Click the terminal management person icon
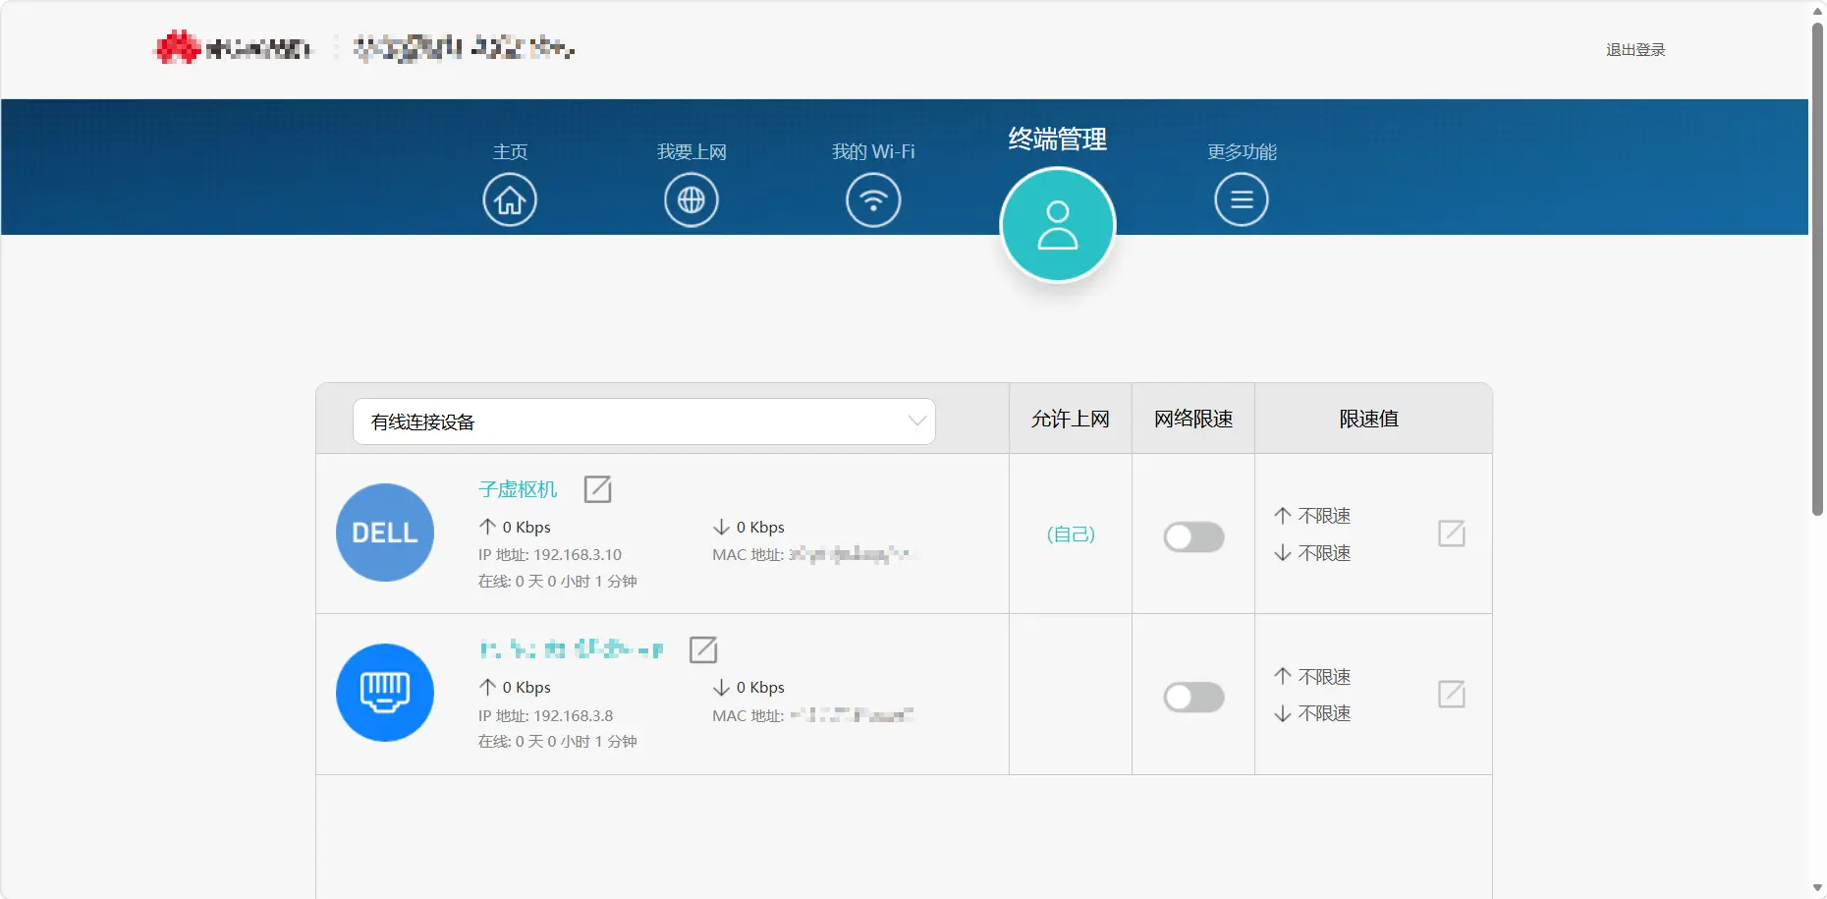This screenshot has width=1827, height=899. pyautogui.click(x=1057, y=225)
